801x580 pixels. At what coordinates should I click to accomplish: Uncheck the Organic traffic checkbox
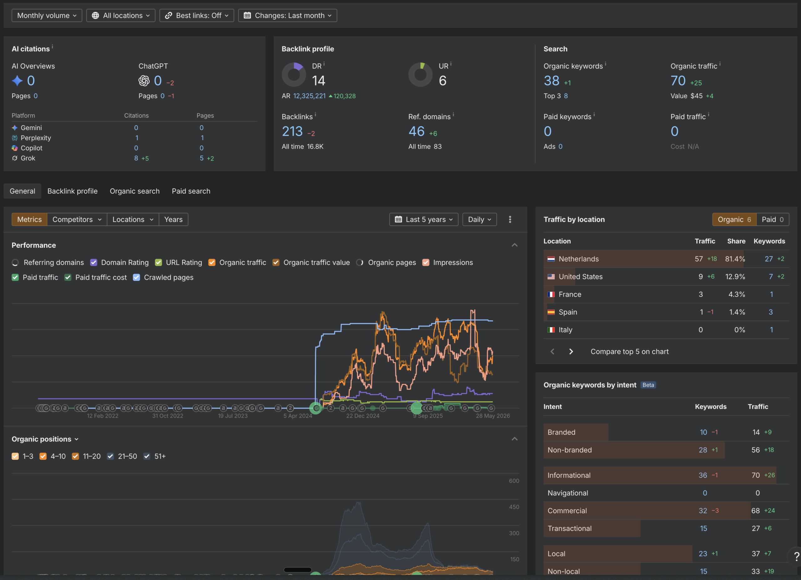[212, 263]
